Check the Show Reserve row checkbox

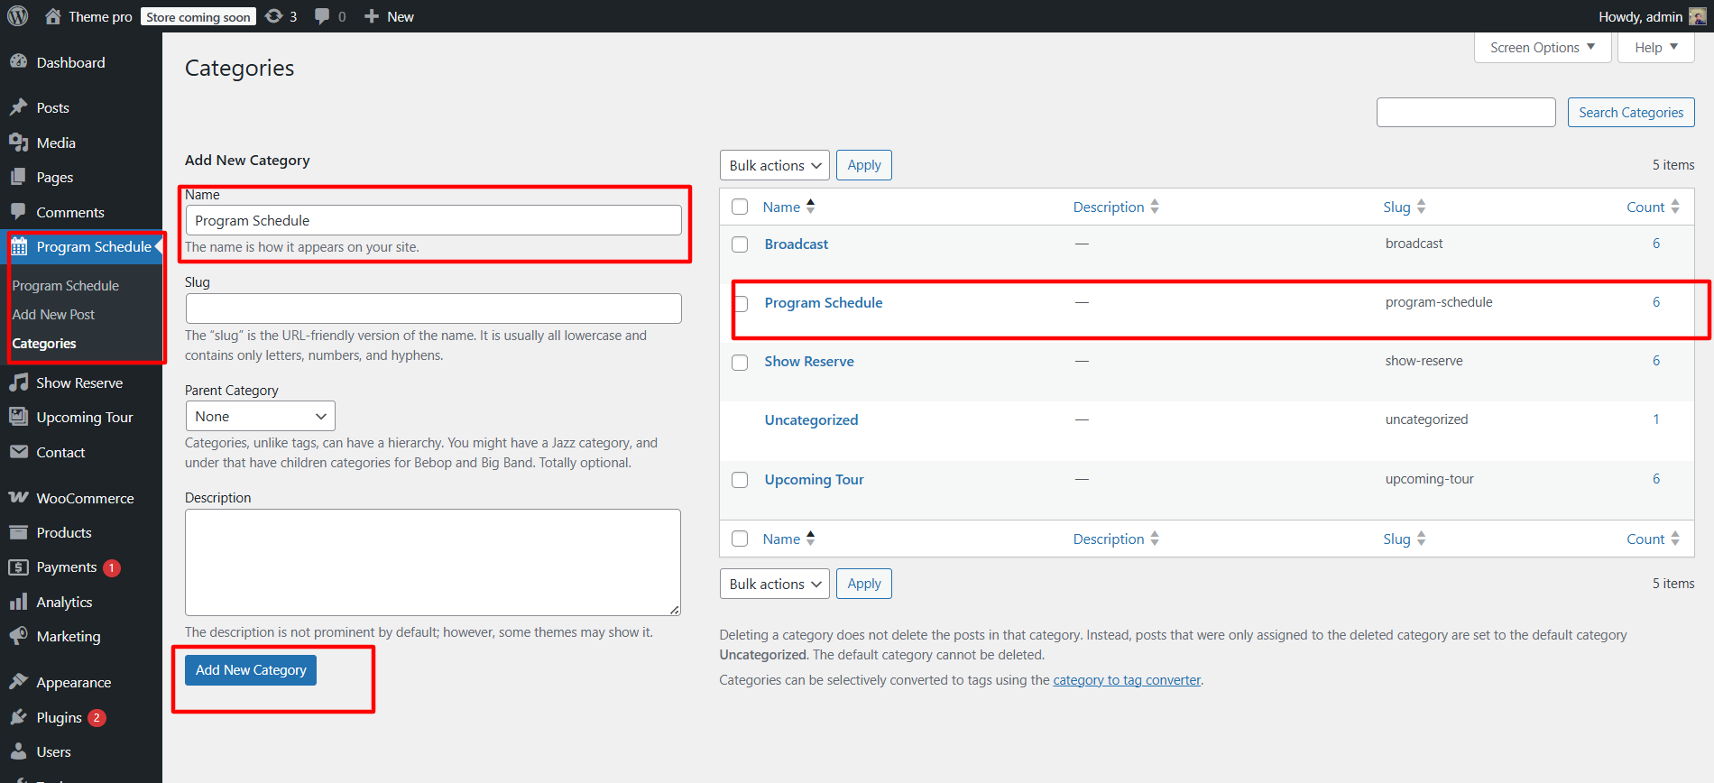pyautogui.click(x=740, y=363)
